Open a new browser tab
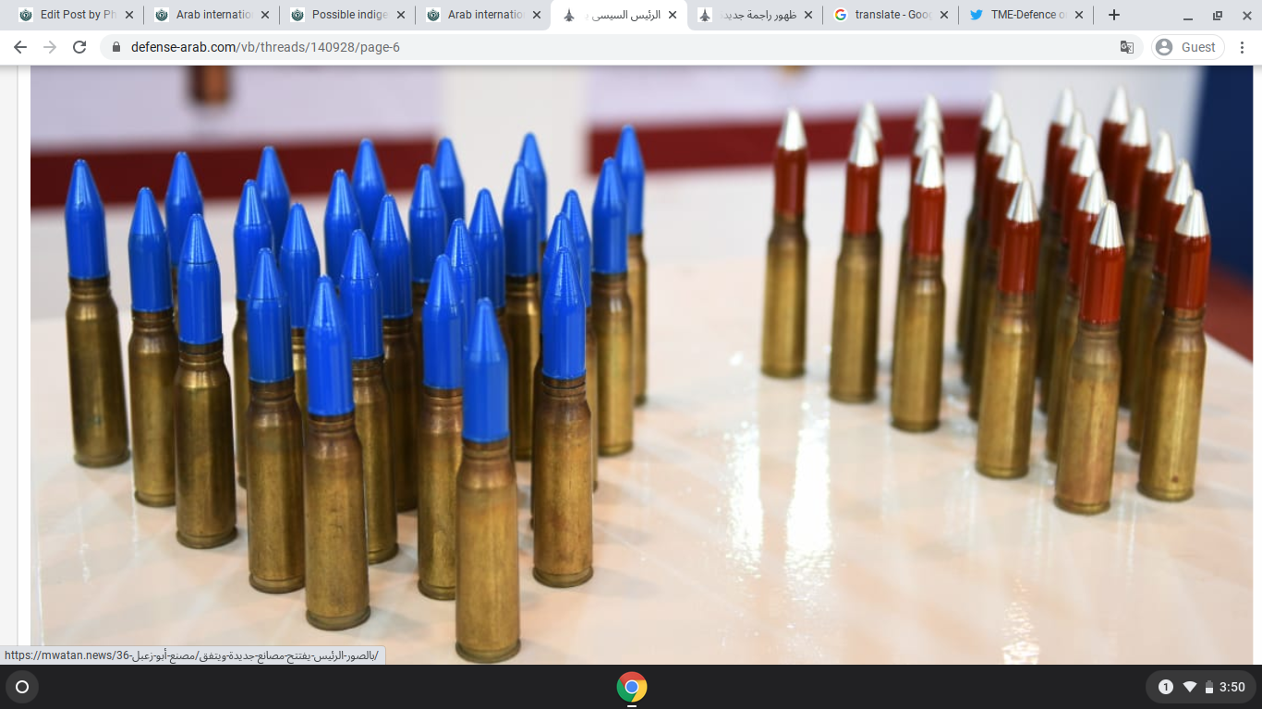 click(1114, 15)
